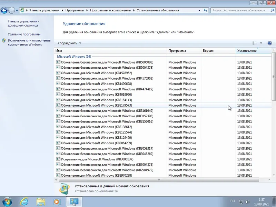
Task: Sort by the Установлено column header
Action: 254,50
